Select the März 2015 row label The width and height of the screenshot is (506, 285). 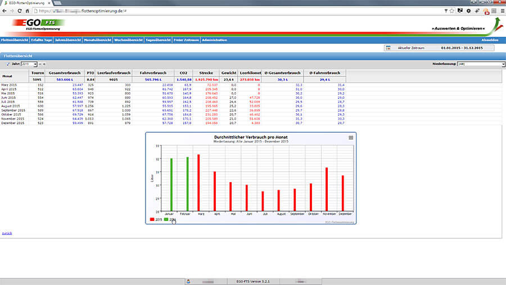click(x=9, y=85)
